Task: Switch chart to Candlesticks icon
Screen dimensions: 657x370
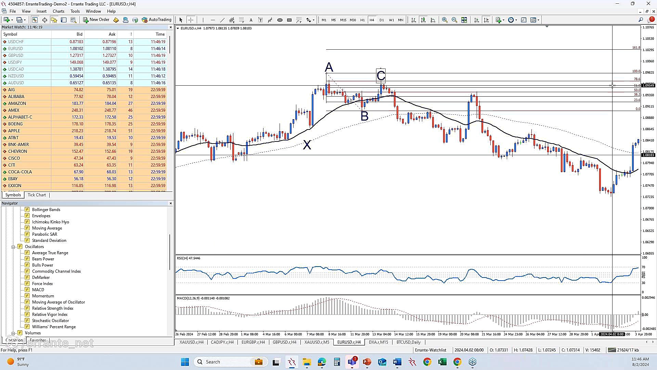Action: point(423,20)
